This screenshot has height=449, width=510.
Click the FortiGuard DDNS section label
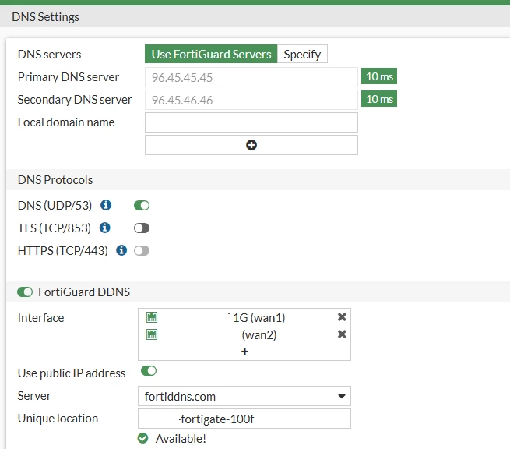click(x=84, y=292)
